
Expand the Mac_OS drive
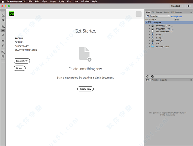(x=149, y=40)
